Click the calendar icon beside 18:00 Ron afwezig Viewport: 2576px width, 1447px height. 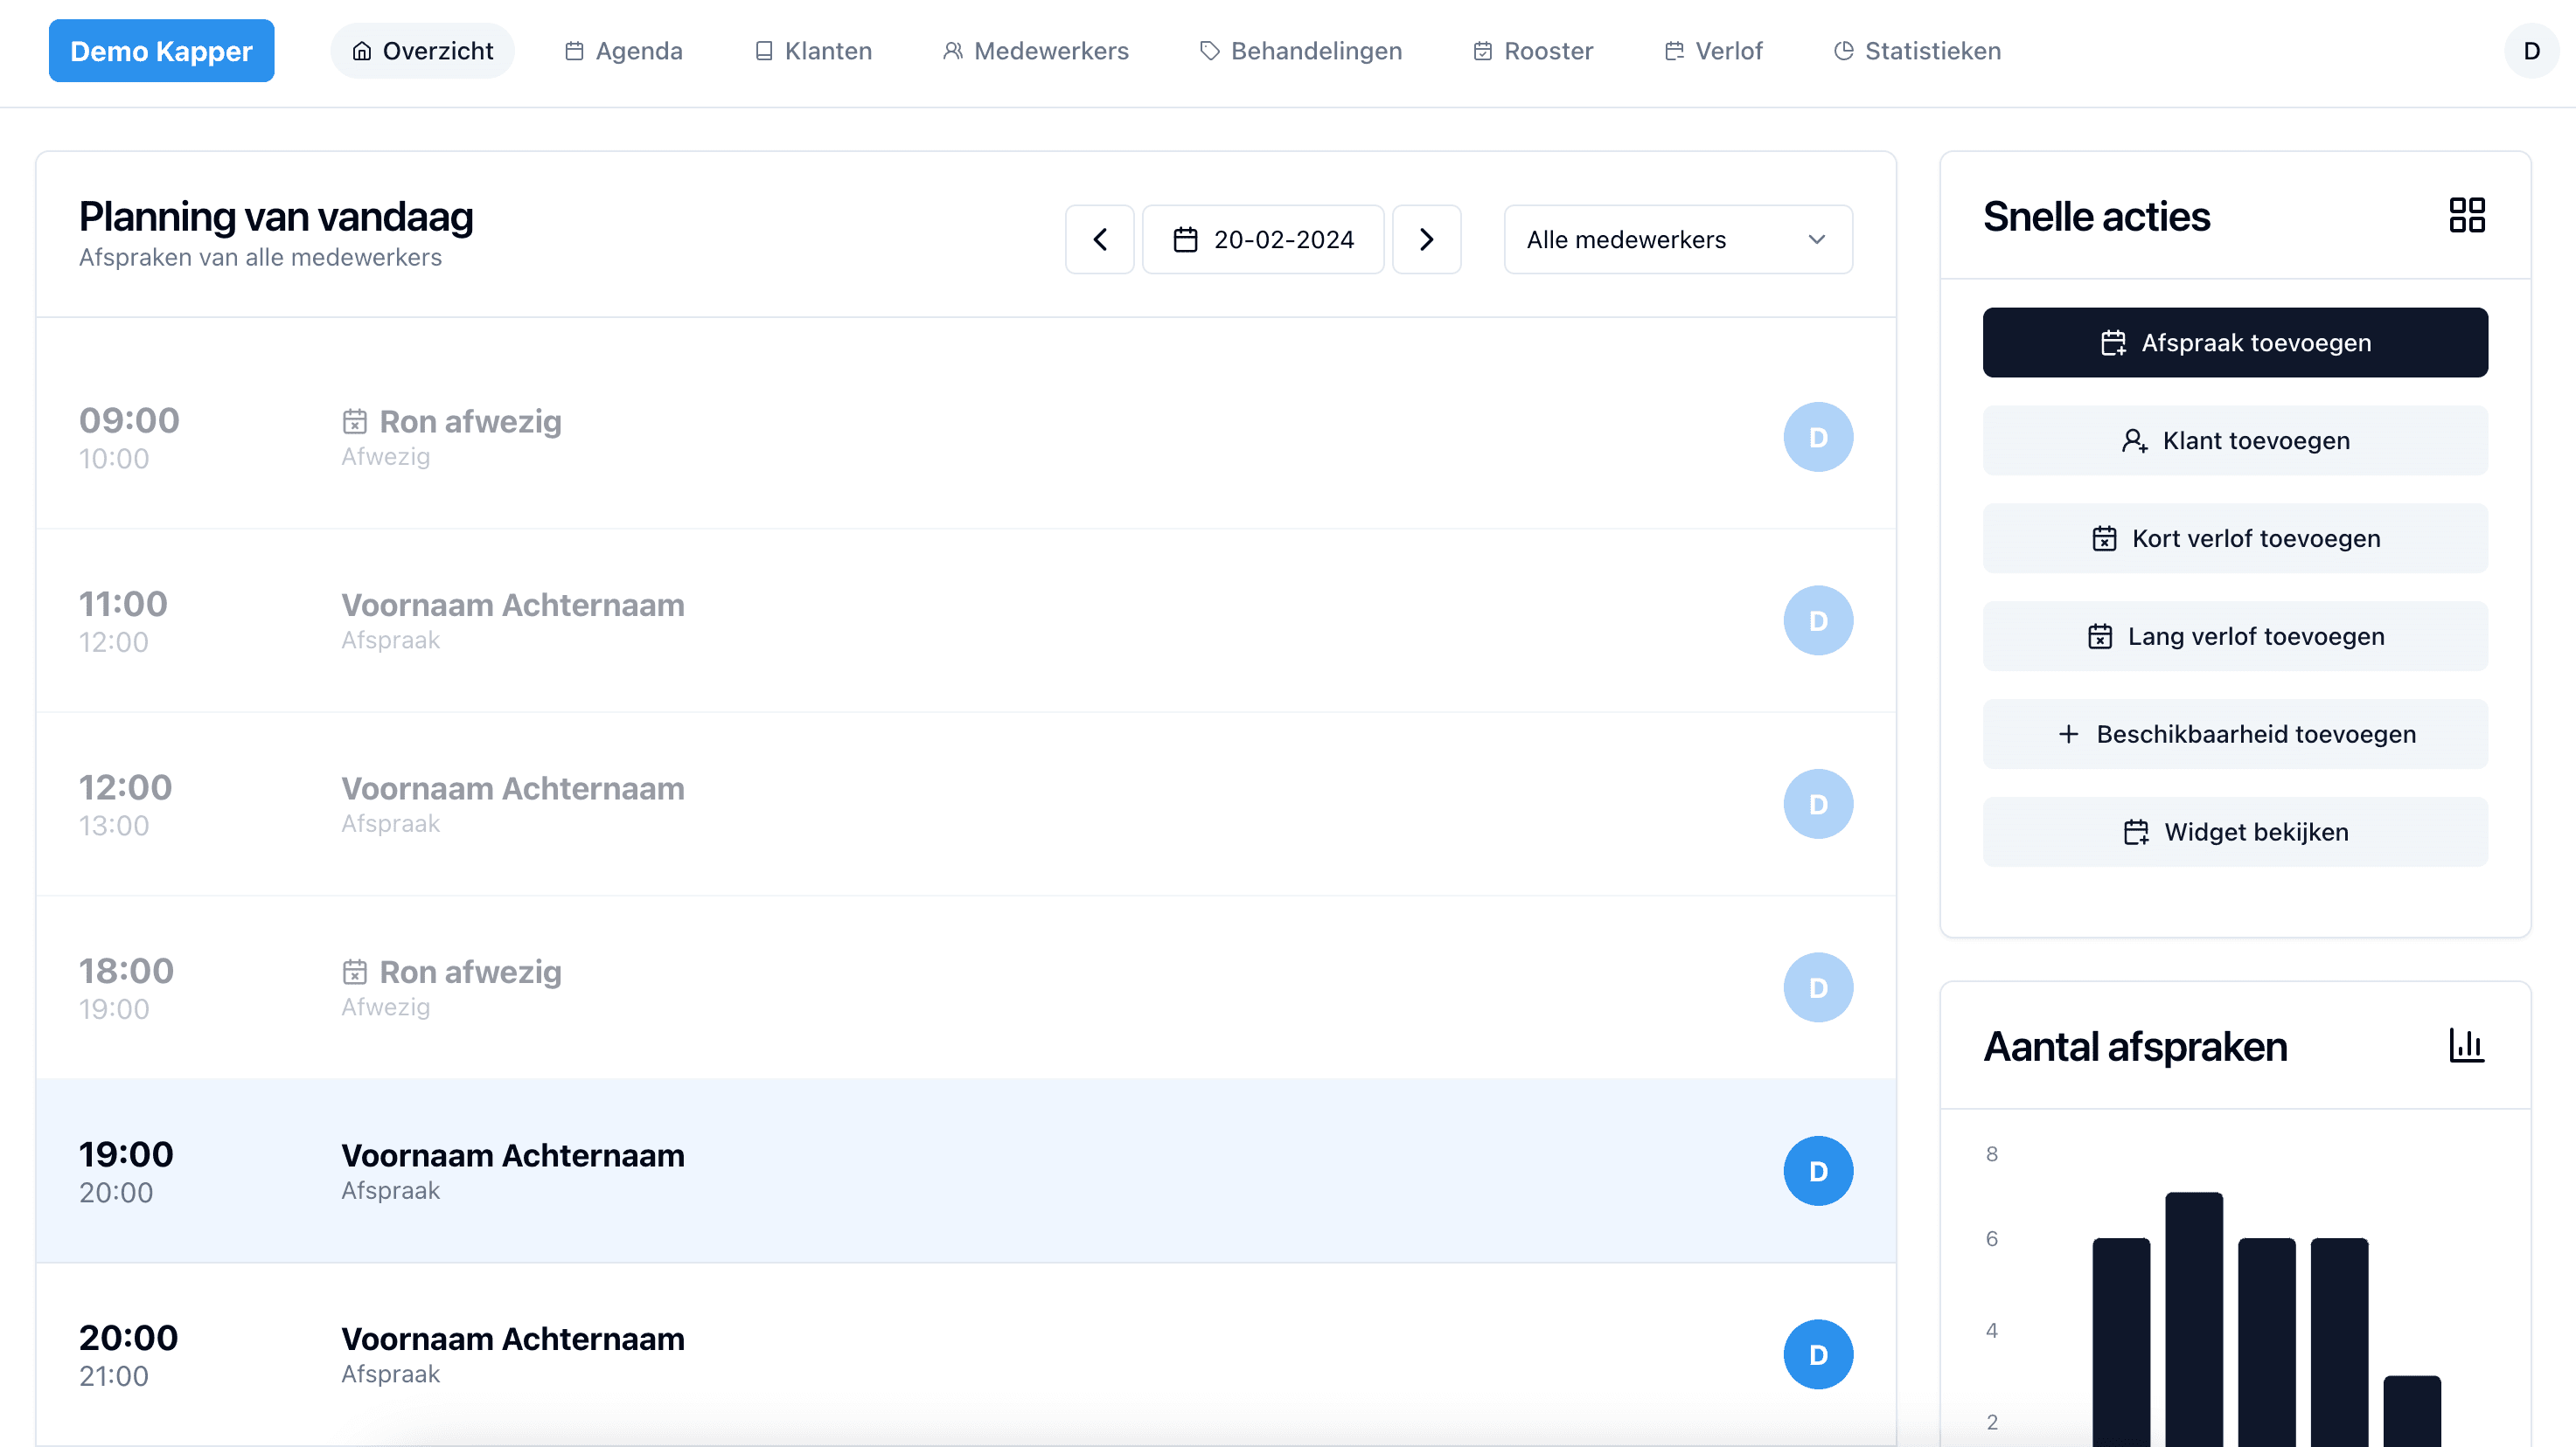355,972
